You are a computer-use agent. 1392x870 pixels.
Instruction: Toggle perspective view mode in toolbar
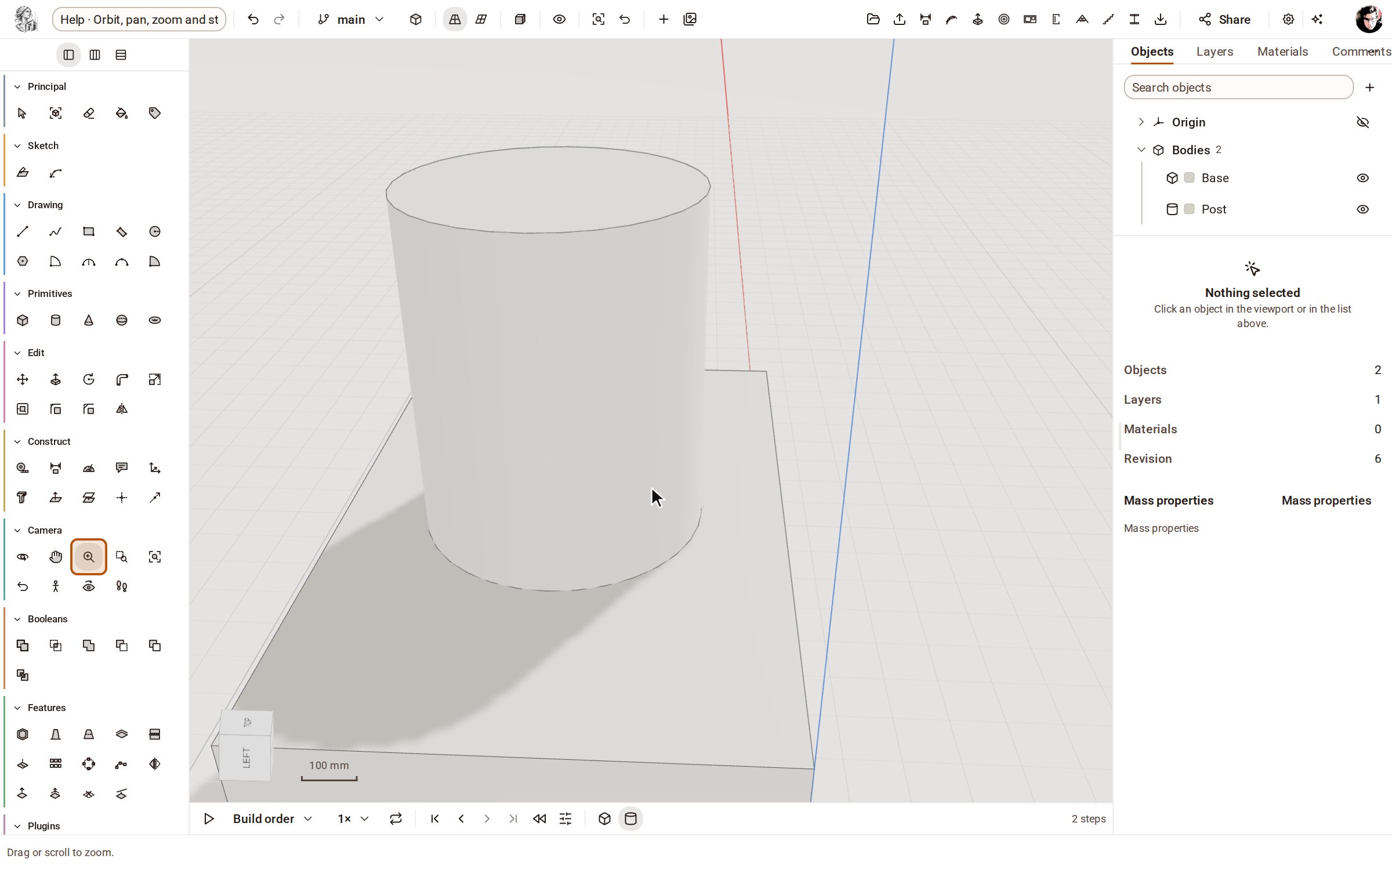[x=455, y=19]
